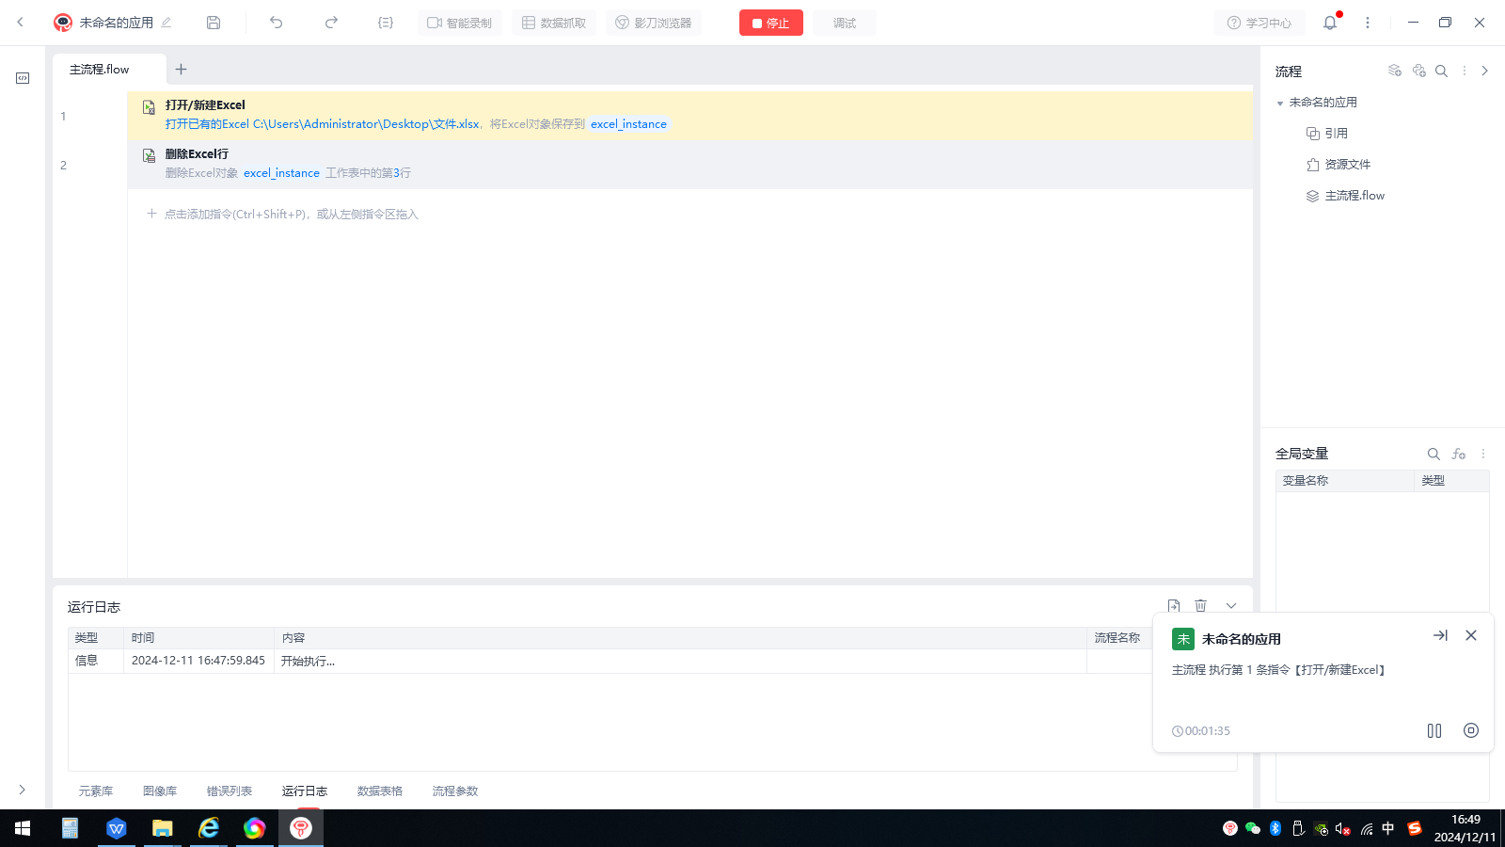Open the 数据抓取 tool
The width and height of the screenshot is (1505, 847).
(554, 23)
